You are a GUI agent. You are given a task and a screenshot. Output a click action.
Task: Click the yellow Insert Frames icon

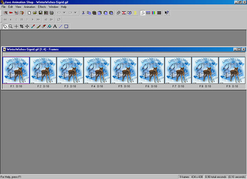coord(135,13)
